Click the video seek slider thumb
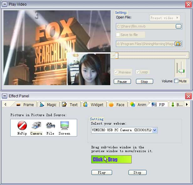The image size is (193, 185). coord(117,56)
